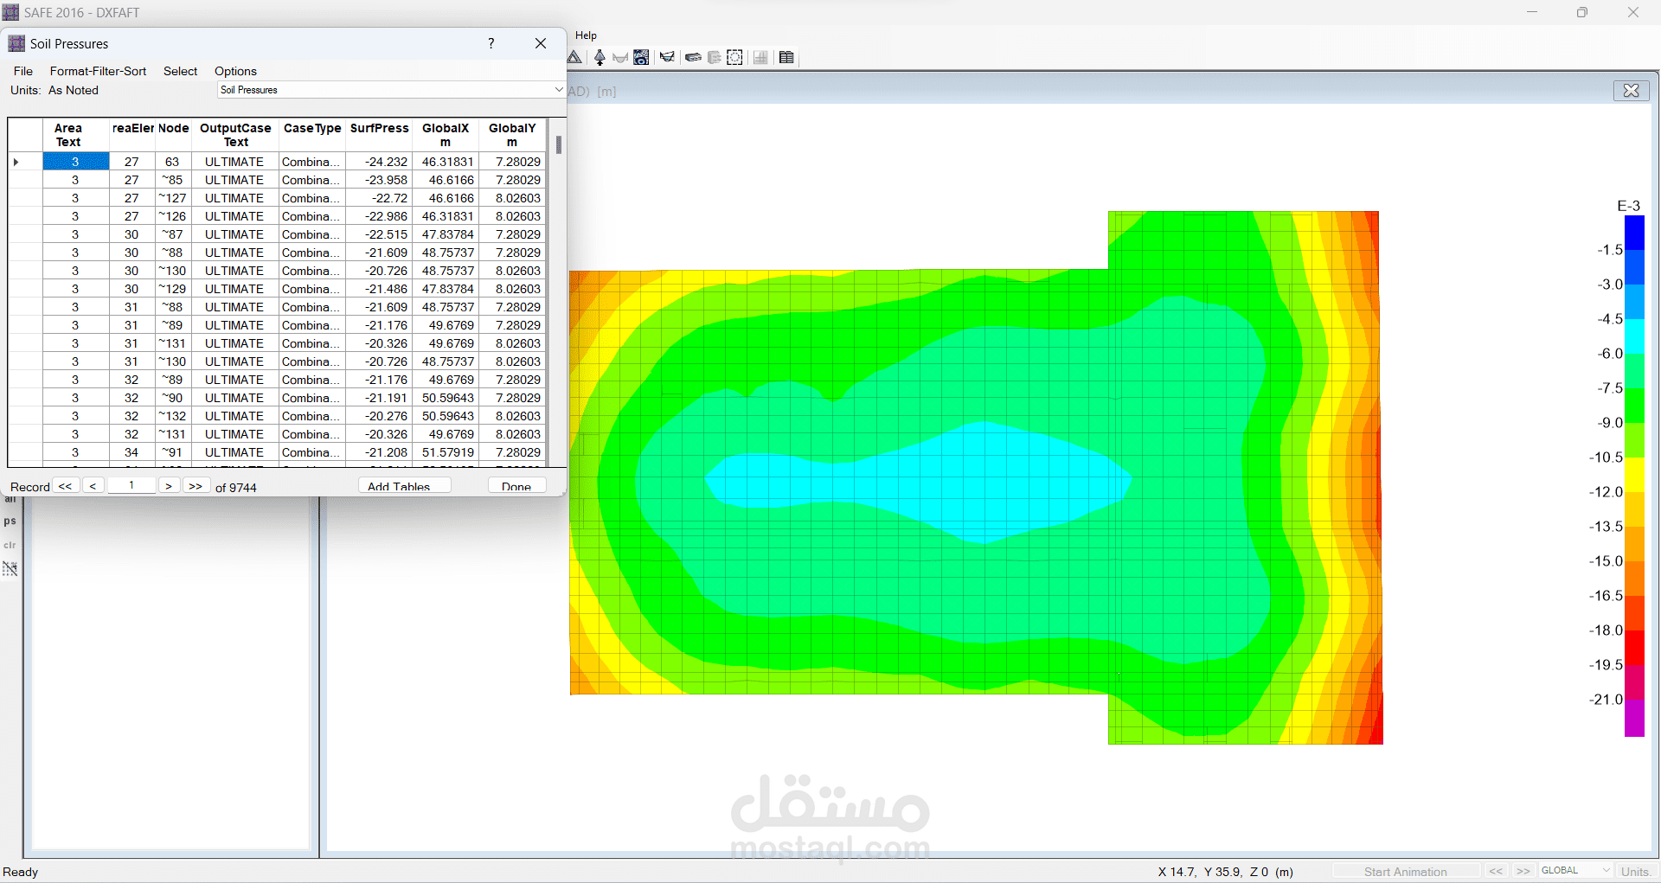Click the status bar << step button

click(1496, 871)
